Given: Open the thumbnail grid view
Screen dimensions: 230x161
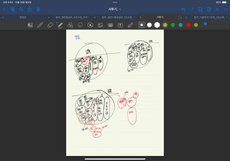Looking at the screenshot, I should [13, 9].
